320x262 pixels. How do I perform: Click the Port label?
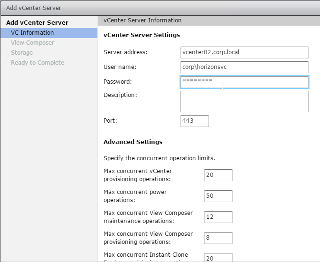click(x=110, y=121)
